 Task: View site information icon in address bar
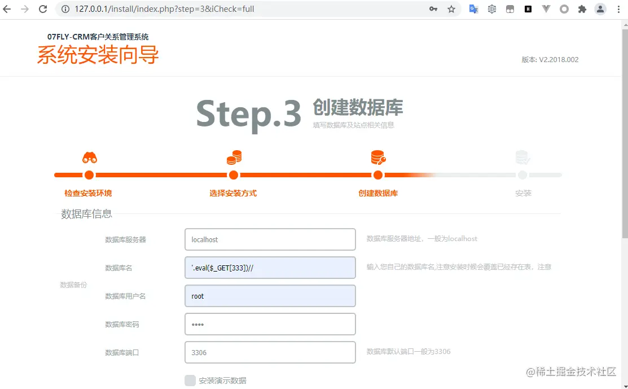65,9
